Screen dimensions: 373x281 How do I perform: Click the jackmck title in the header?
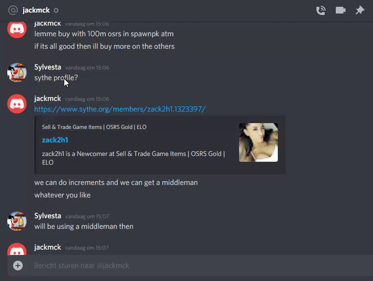click(36, 10)
